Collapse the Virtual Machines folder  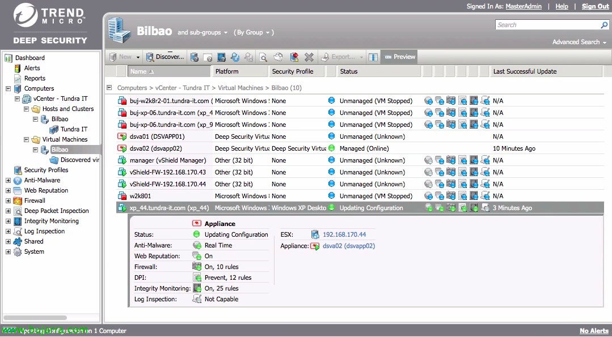point(26,139)
